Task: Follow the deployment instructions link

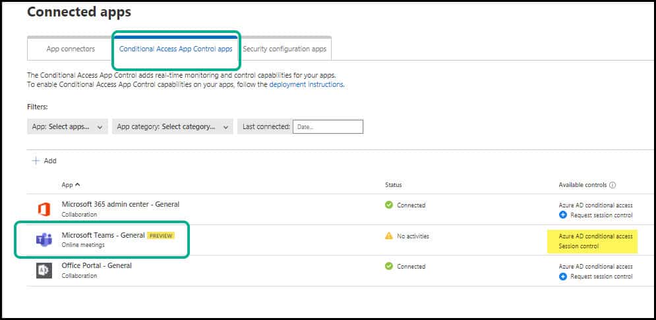Action: pyautogui.click(x=307, y=84)
